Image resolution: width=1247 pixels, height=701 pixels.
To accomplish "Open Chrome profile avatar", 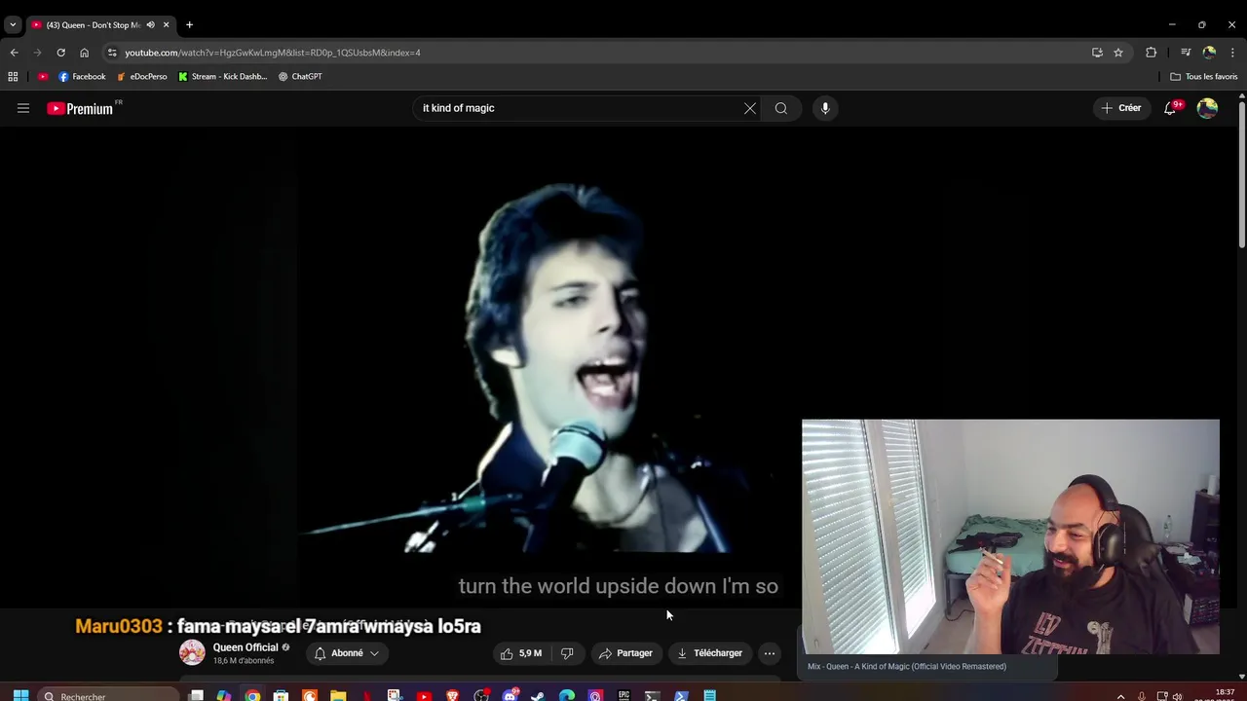I will 1209,53.
